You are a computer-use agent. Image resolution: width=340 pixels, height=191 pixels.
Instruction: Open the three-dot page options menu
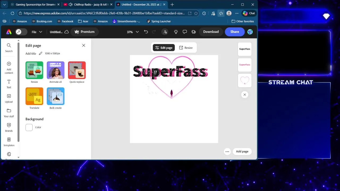coord(227,151)
